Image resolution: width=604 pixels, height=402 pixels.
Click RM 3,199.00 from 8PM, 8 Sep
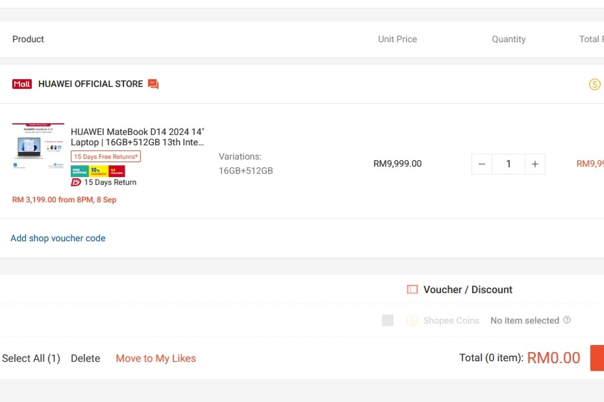[x=64, y=200]
